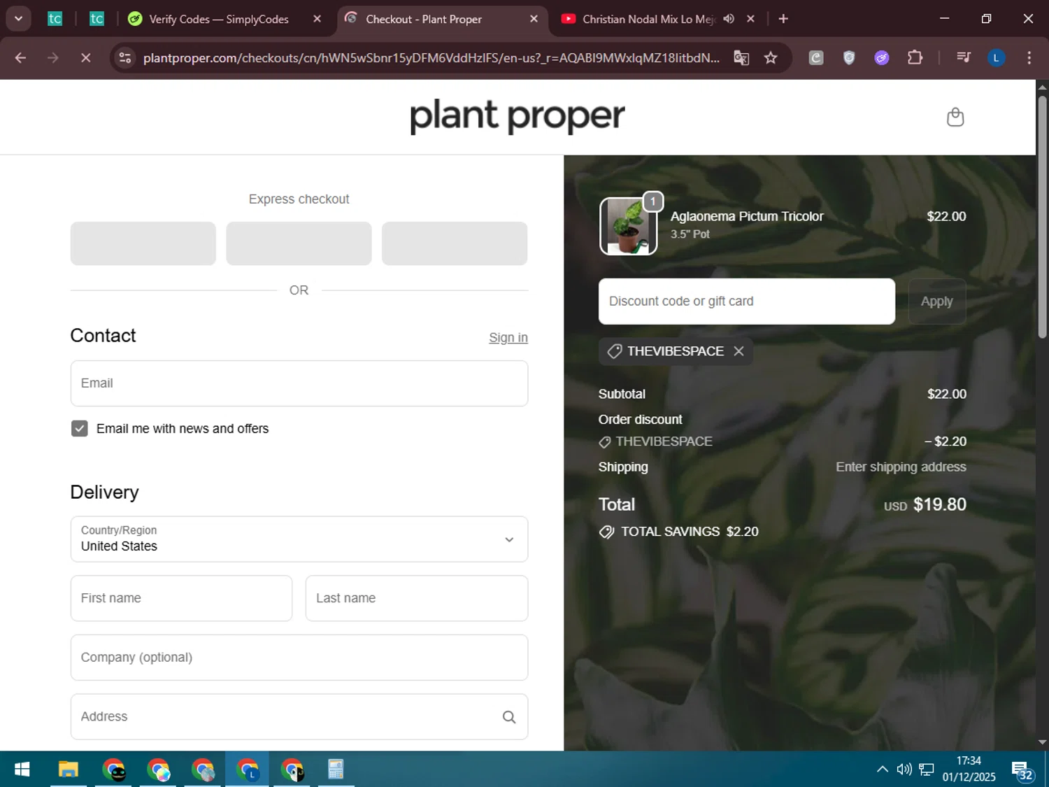Stop loading the page

[x=85, y=58]
